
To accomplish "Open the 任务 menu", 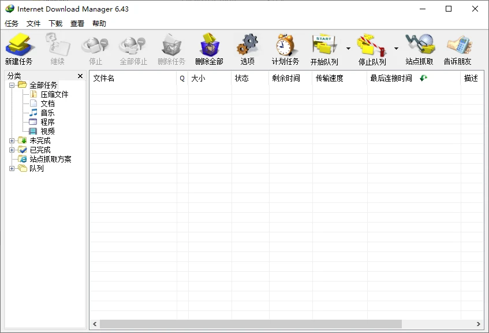I will pyautogui.click(x=12, y=24).
